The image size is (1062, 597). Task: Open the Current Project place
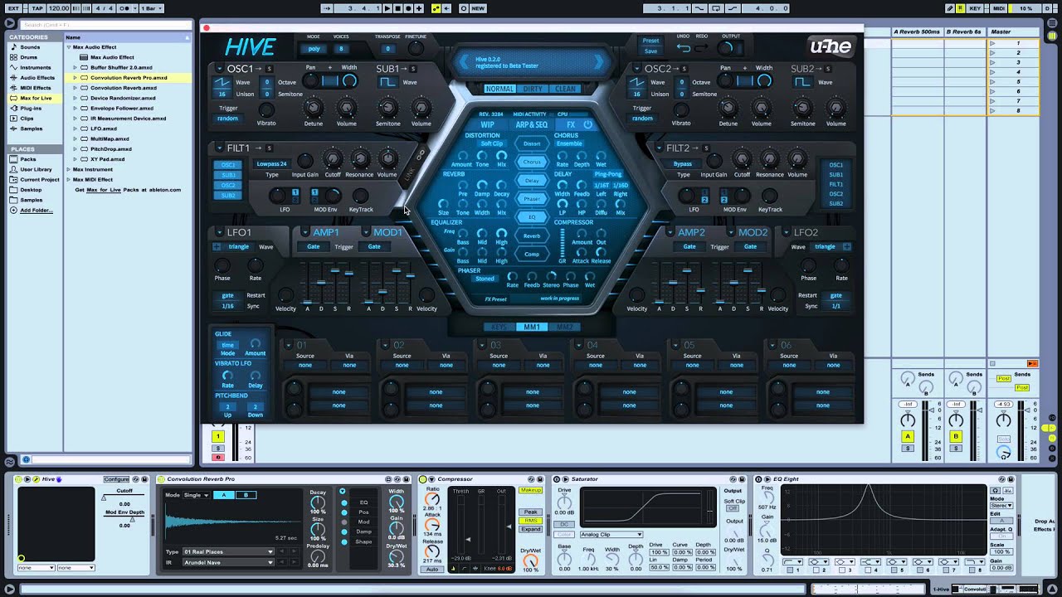click(x=39, y=179)
